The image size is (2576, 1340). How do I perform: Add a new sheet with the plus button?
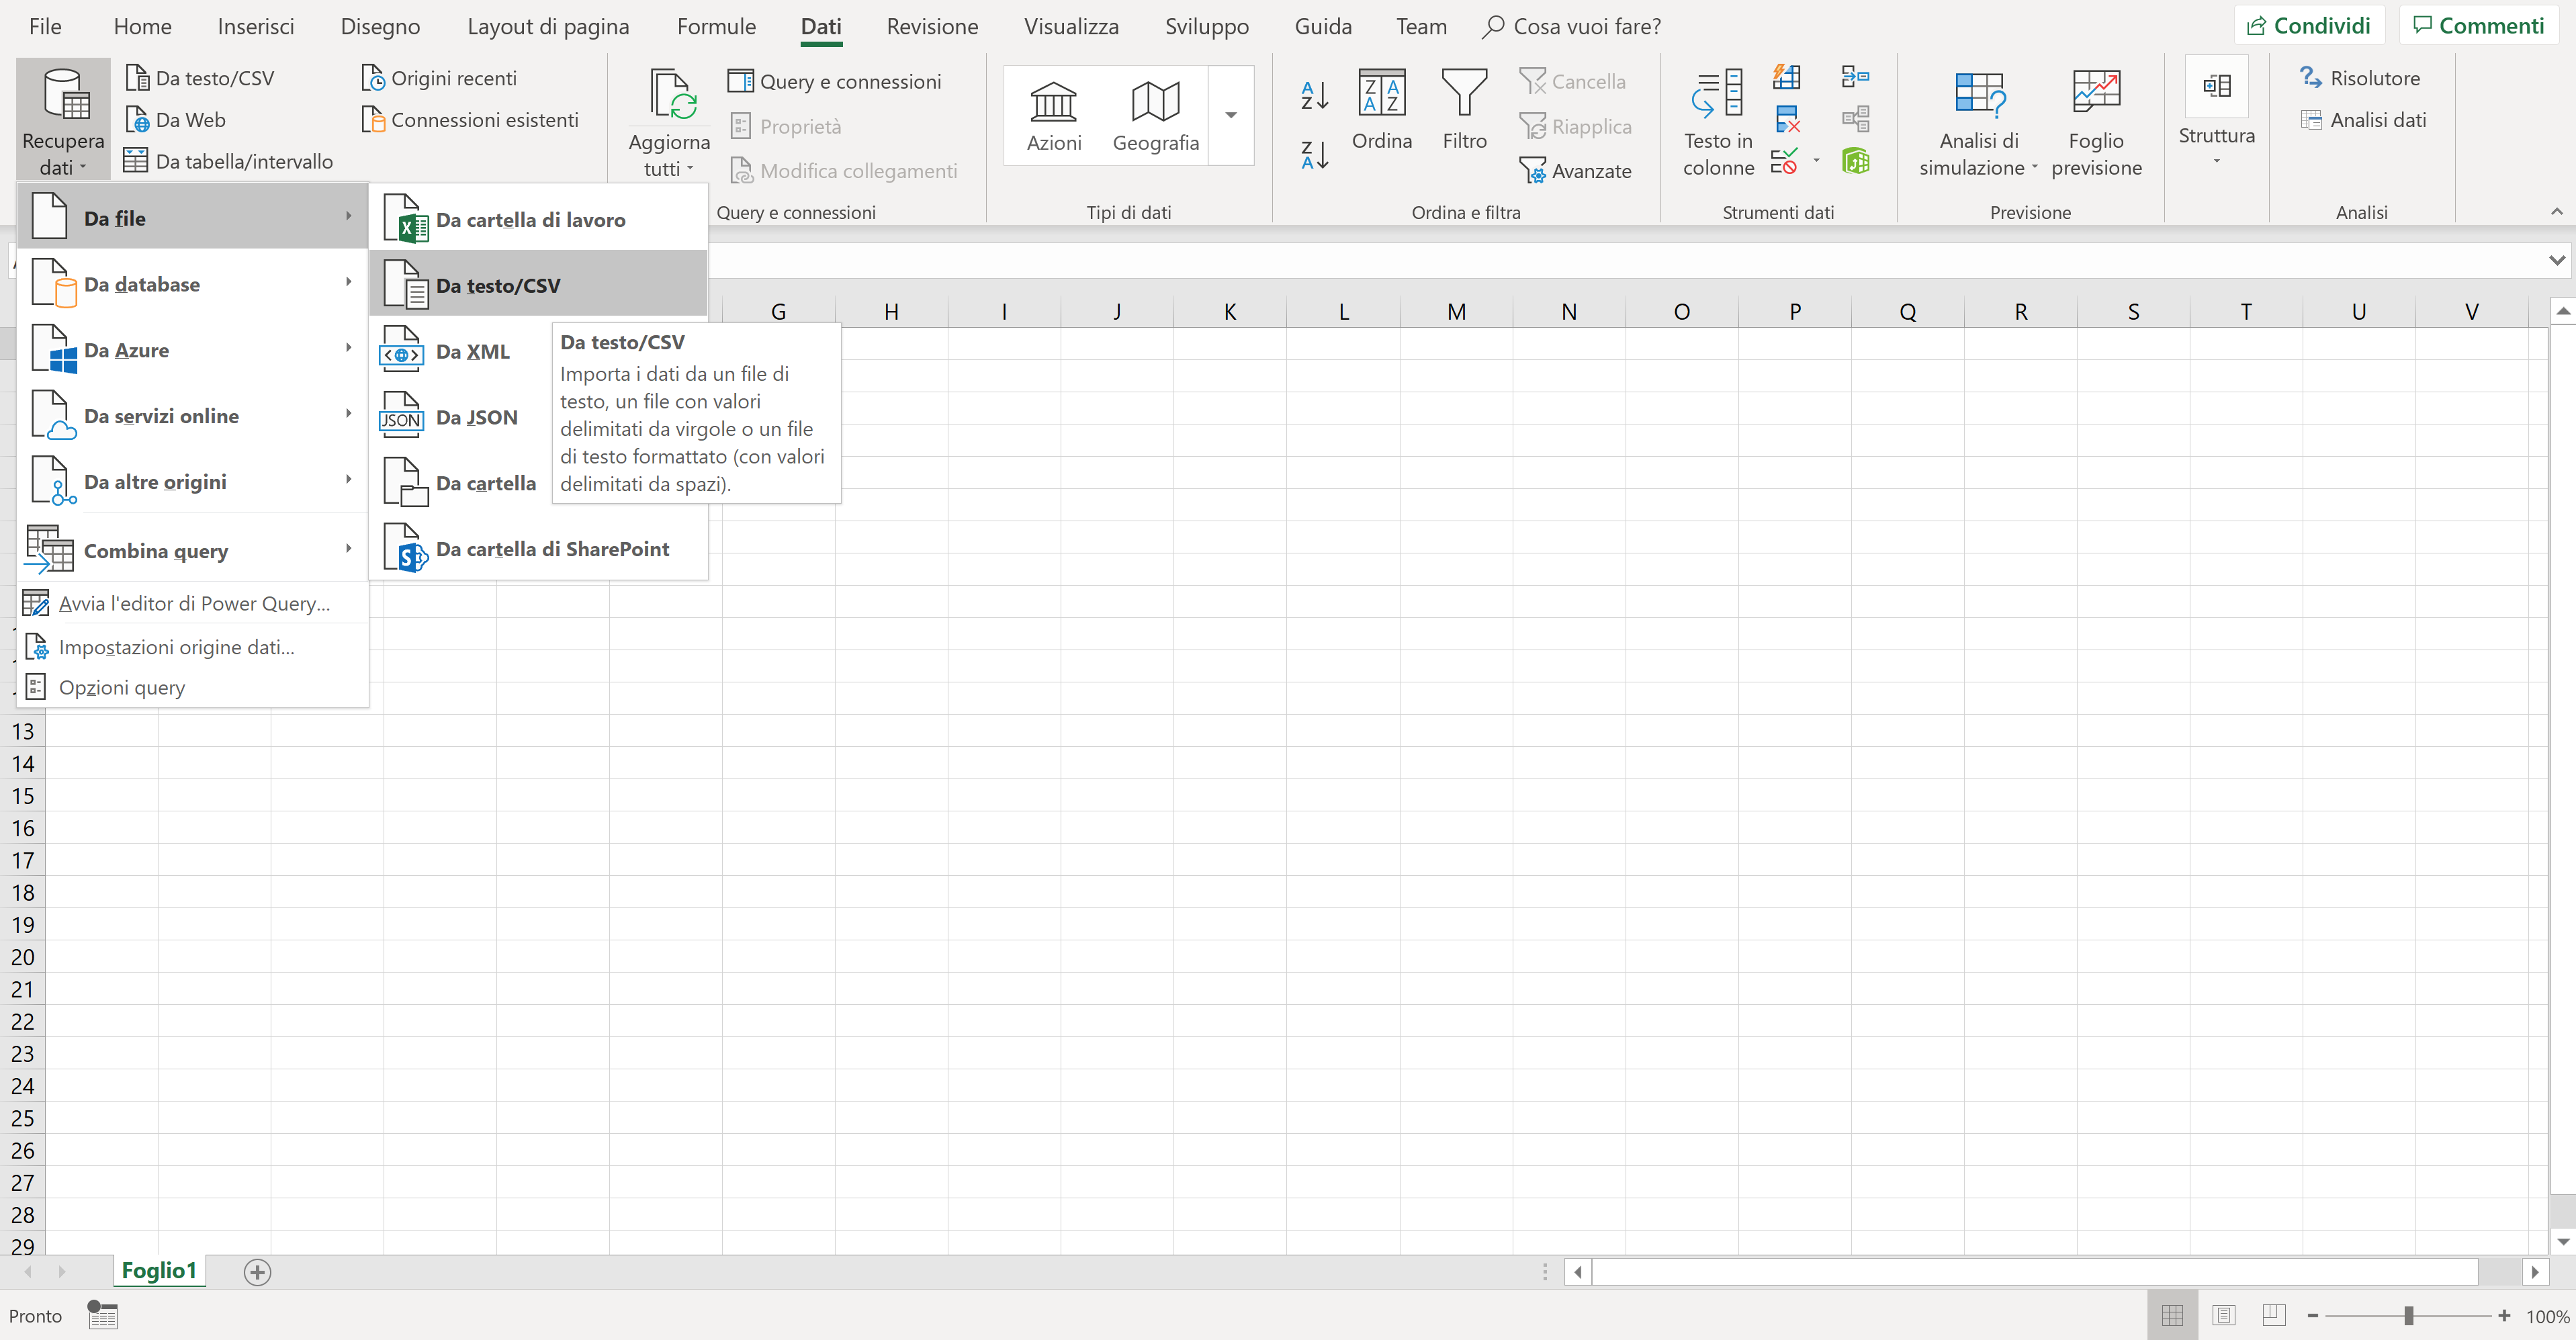pos(257,1272)
